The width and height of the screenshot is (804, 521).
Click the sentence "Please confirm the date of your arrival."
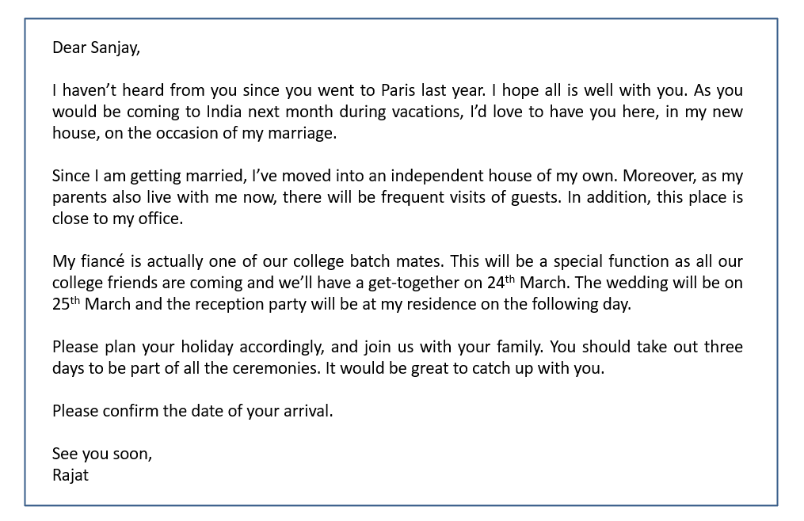click(192, 411)
